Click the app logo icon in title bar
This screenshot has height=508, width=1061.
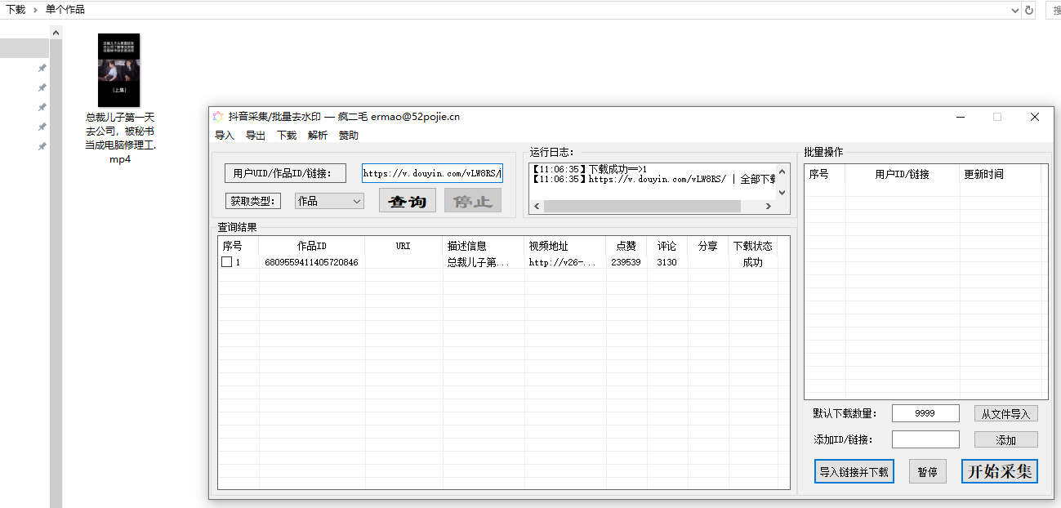[x=218, y=117]
